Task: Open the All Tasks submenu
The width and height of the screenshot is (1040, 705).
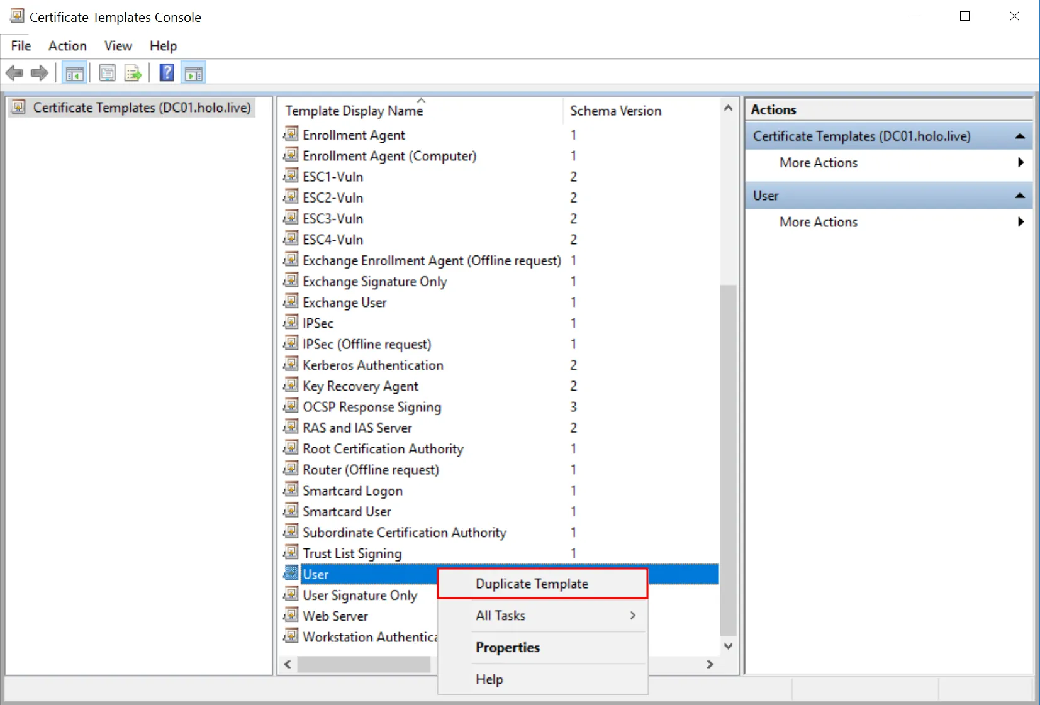Action: point(542,616)
